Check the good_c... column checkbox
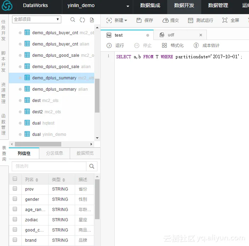The height and width of the screenshot is (246, 249). tap(15, 229)
